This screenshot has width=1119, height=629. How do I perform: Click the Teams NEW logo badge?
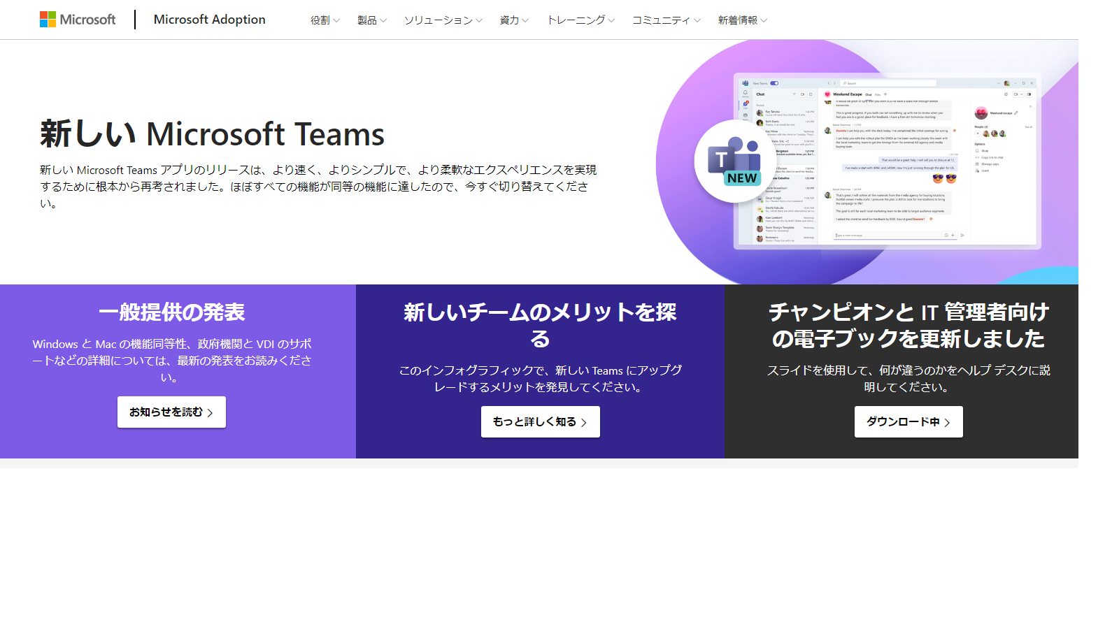(x=735, y=161)
